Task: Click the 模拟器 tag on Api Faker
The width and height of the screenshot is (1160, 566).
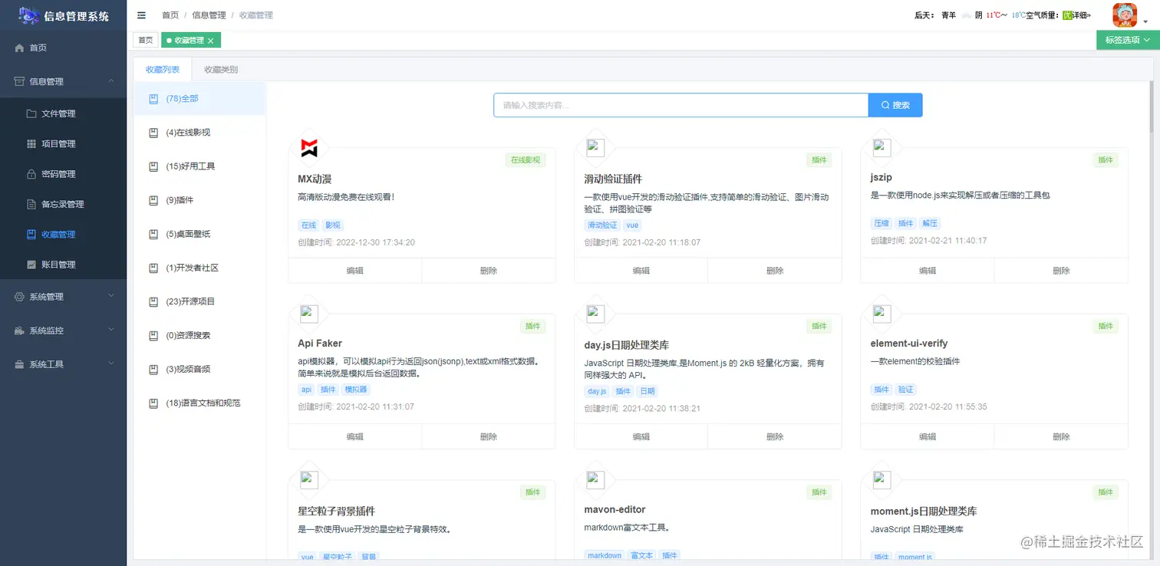Action: (355, 390)
